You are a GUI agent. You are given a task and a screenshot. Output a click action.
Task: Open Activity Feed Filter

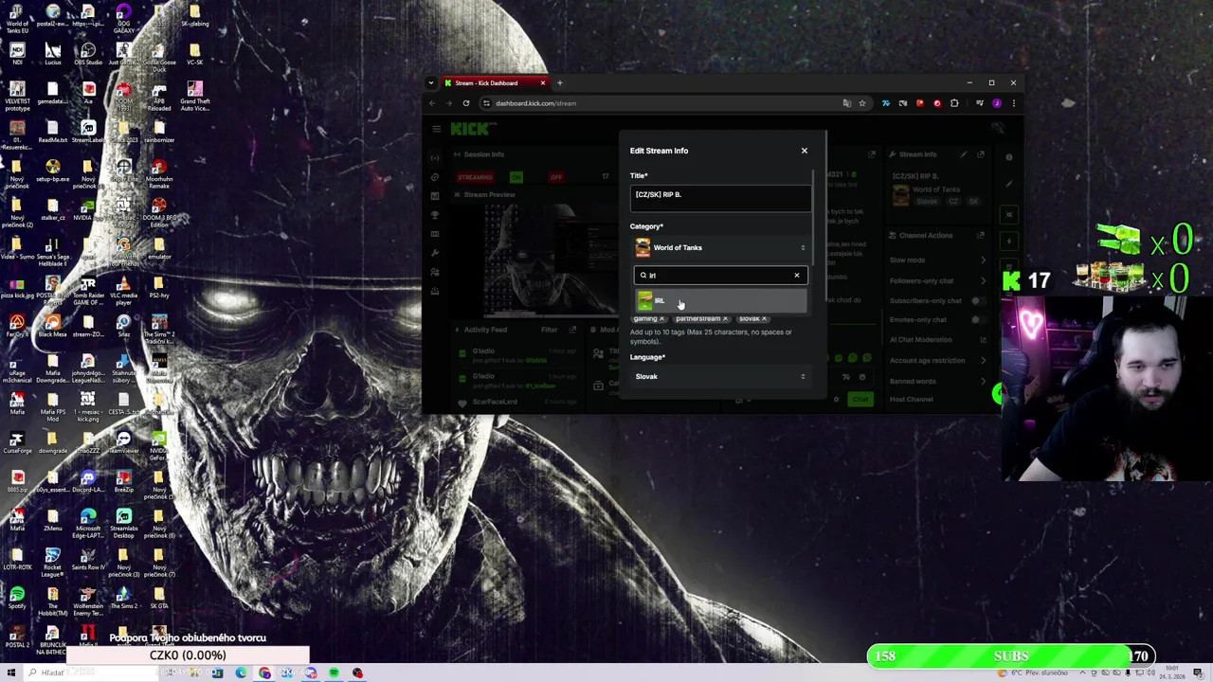click(x=550, y=330)
